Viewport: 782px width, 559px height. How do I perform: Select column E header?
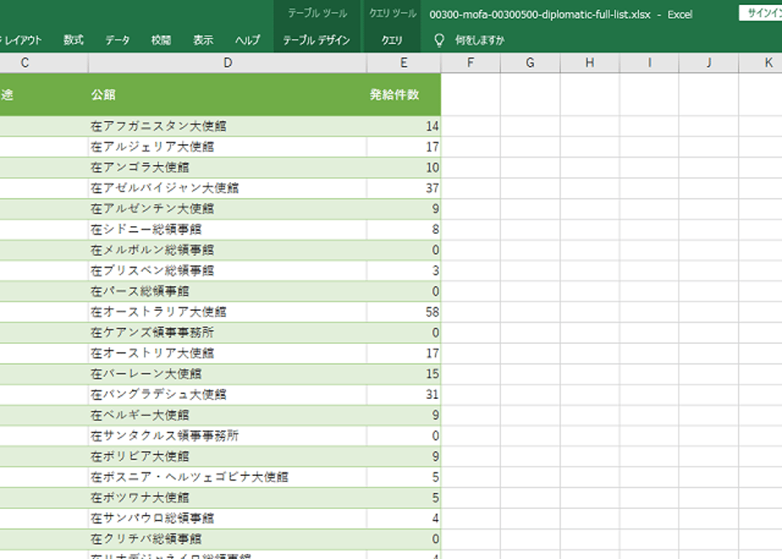click(x=404, y=63)
